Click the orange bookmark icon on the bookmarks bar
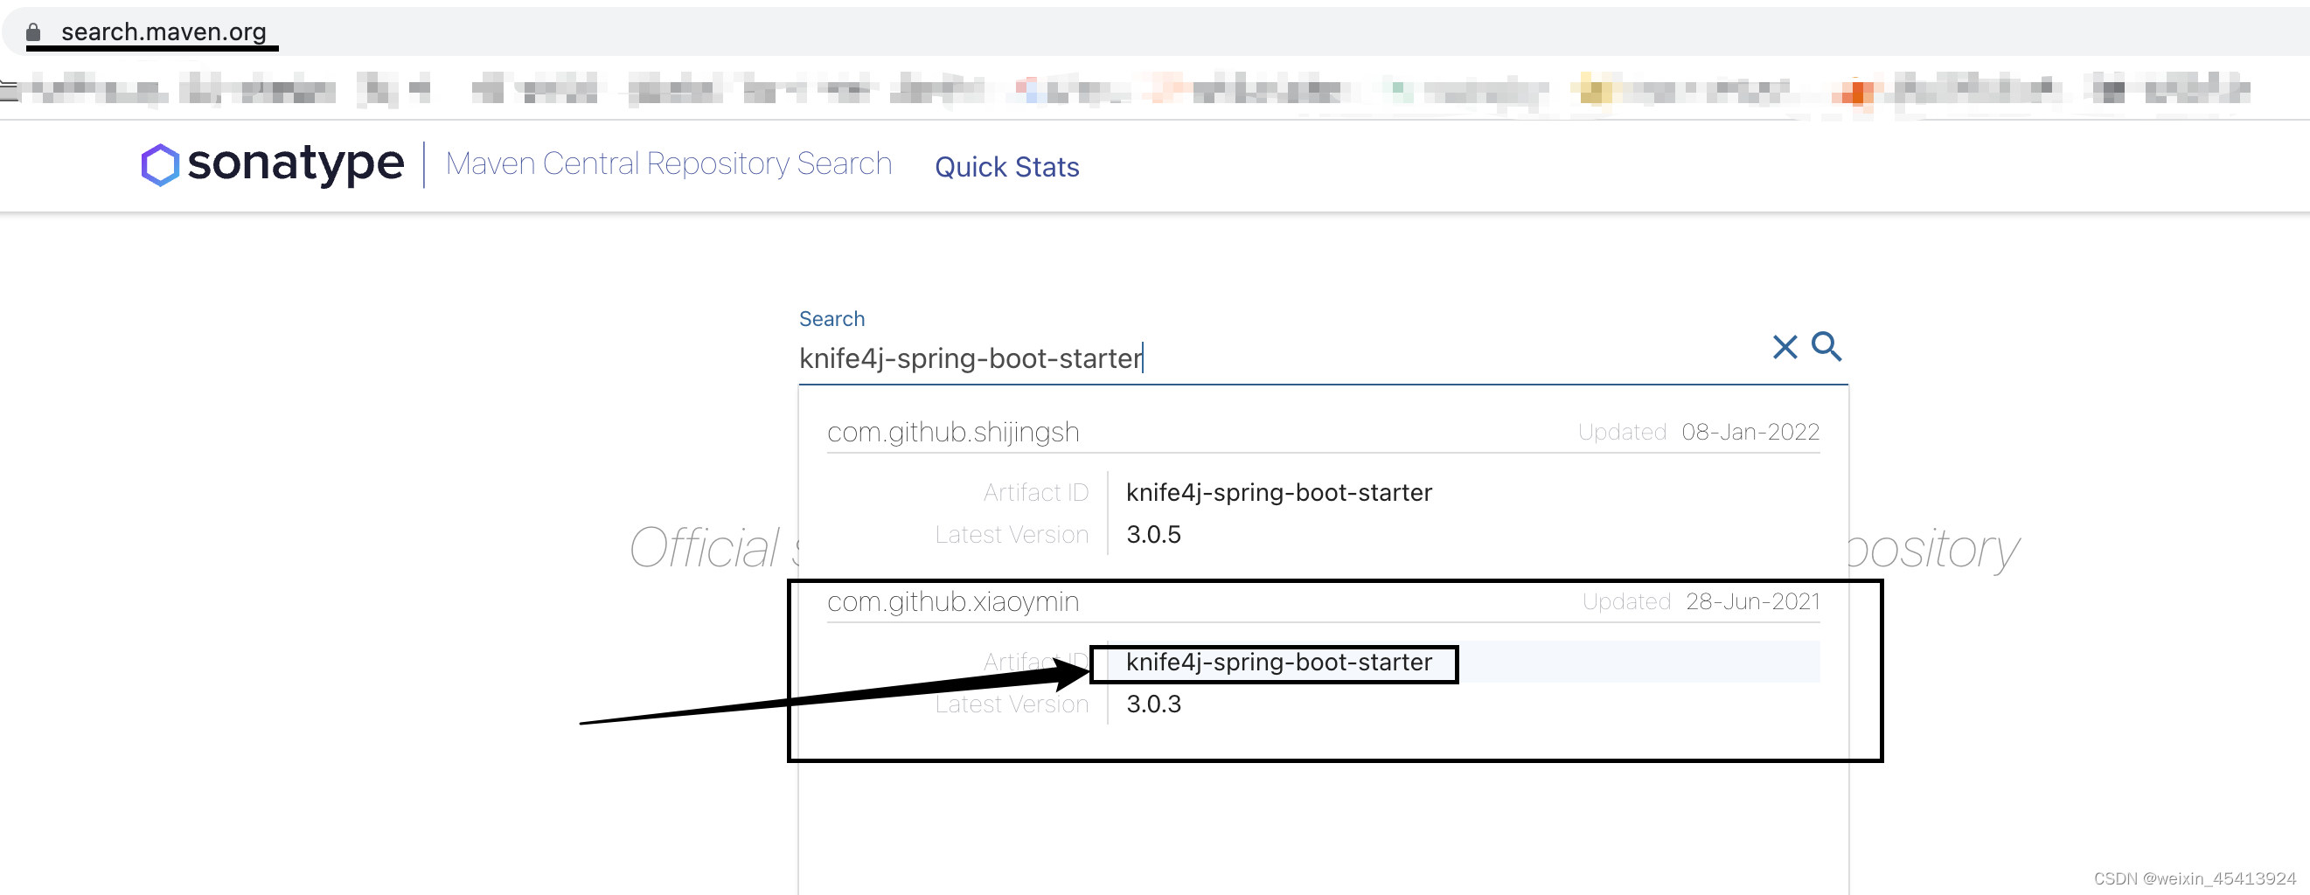The width and height of the screenshot is (2310, 895). [x=1858, y=90]
